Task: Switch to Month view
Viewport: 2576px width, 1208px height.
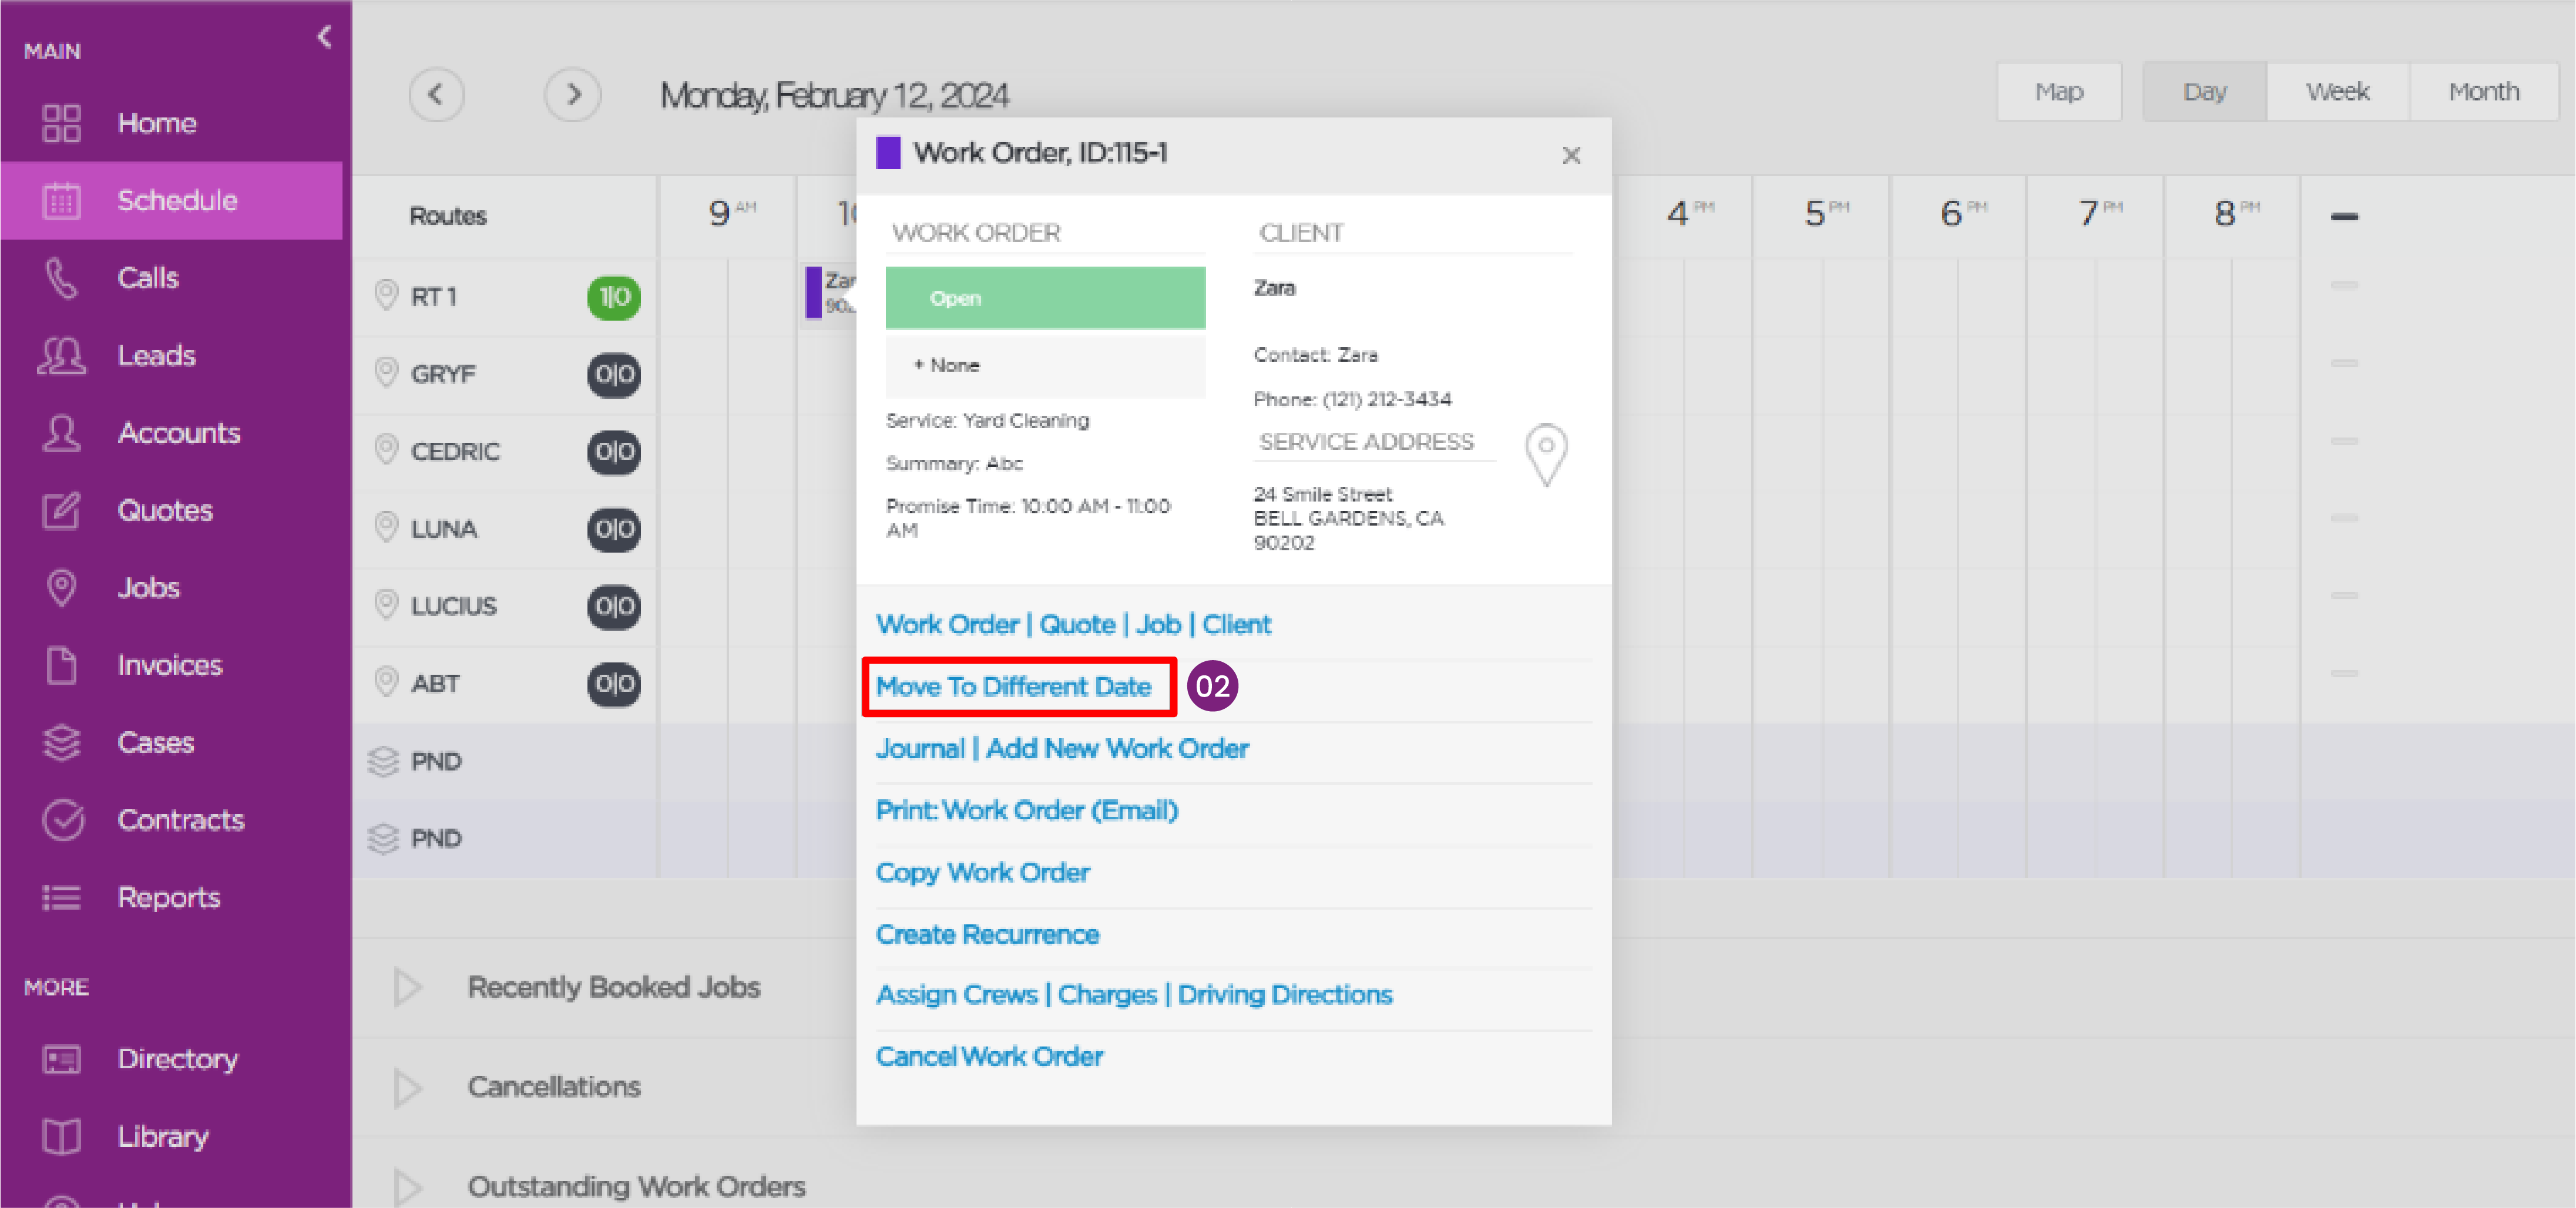Action: (x=2483, y=92)
